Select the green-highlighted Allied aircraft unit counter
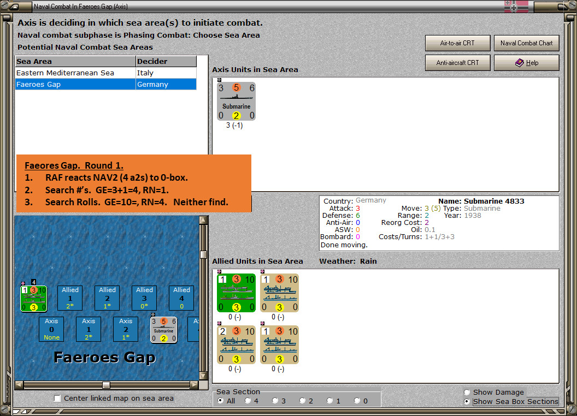This screenshot has width=577, height=416. click(x=236, y=293)
